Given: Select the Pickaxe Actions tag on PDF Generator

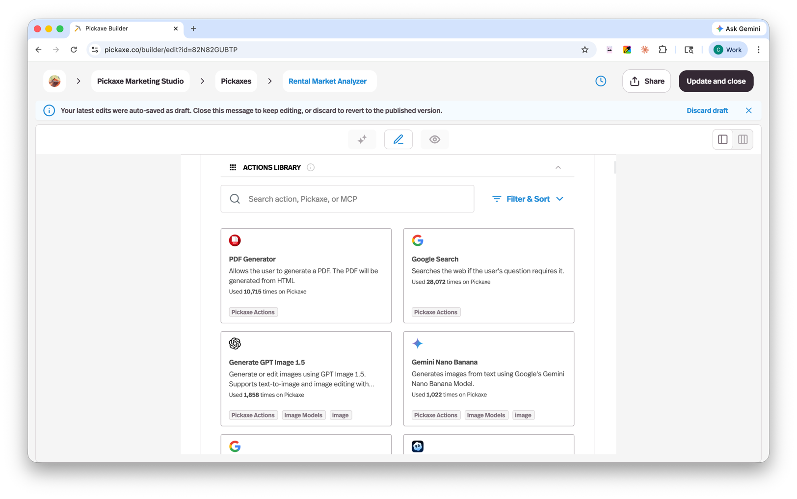Looking at the screenshot, I should 253,312.
